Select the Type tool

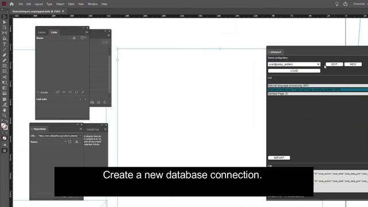(x=4, y=44)
